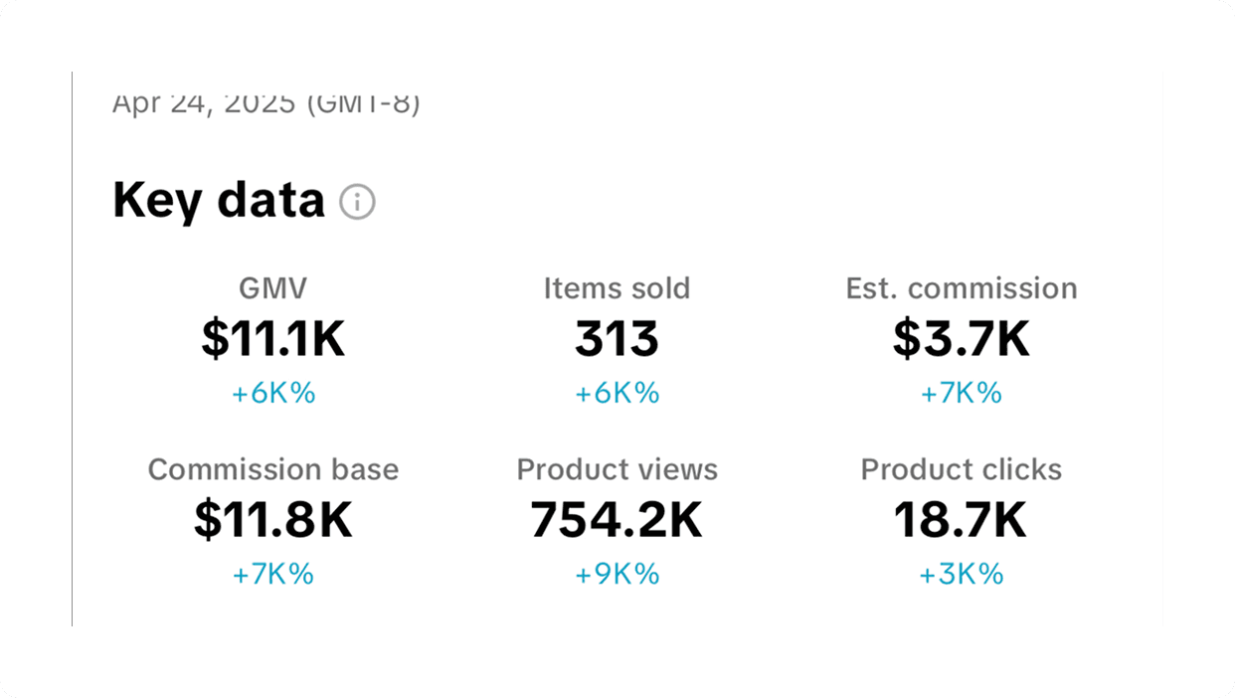Click the GMV label
The image size is (1235, 698).
[273, 288]
